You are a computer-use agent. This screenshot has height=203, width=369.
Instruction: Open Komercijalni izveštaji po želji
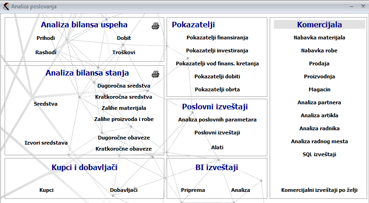(x=319, y=190)
